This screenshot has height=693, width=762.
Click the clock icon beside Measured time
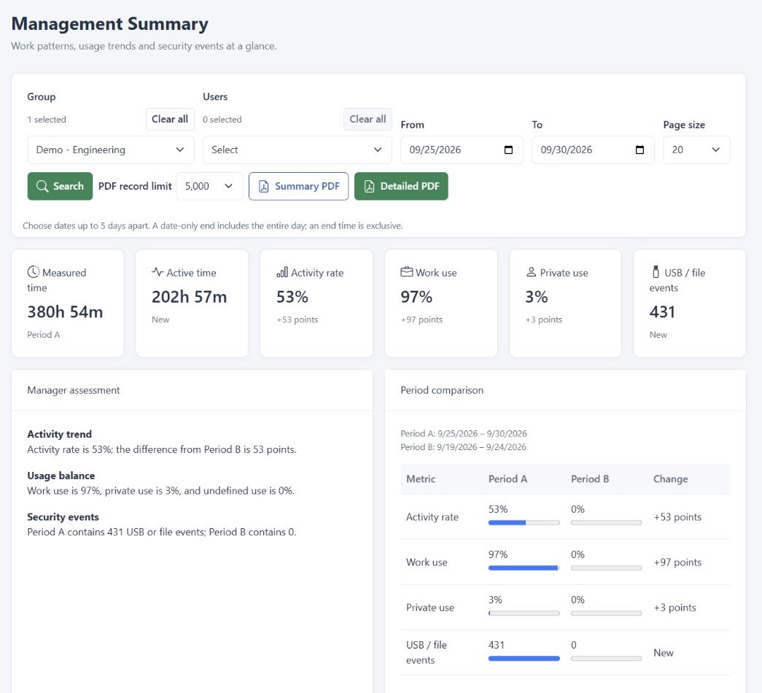point(34,272)
